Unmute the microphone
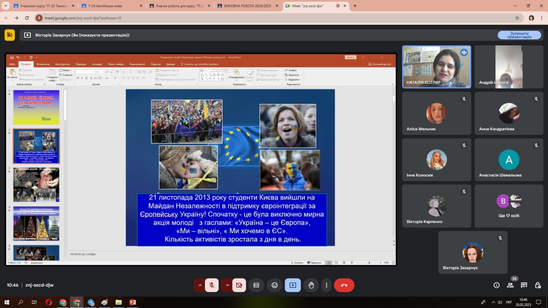Viewport: 548px width, 308px height. [x=211, y=285]
